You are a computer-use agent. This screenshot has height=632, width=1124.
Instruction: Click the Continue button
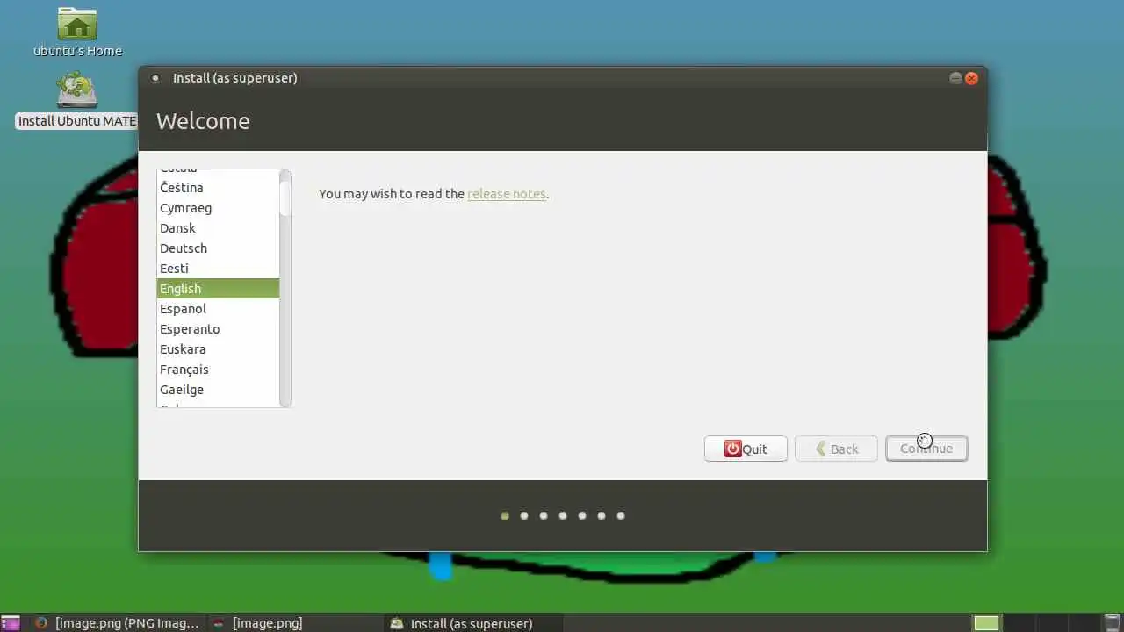tap(926, 449)
